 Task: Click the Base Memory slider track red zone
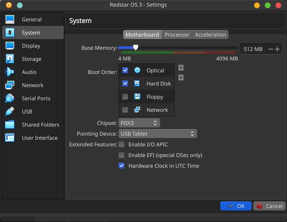221,52
